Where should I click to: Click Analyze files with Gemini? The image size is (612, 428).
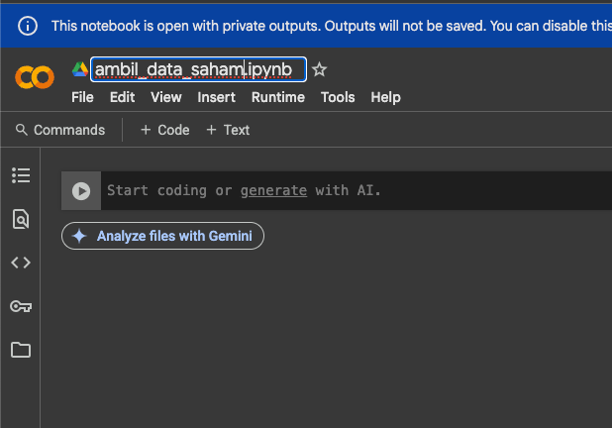pos(162,236)
